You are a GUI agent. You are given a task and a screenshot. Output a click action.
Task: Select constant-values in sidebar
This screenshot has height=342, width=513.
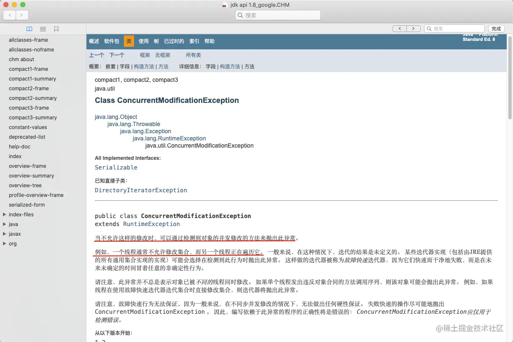tap(28, 127)
